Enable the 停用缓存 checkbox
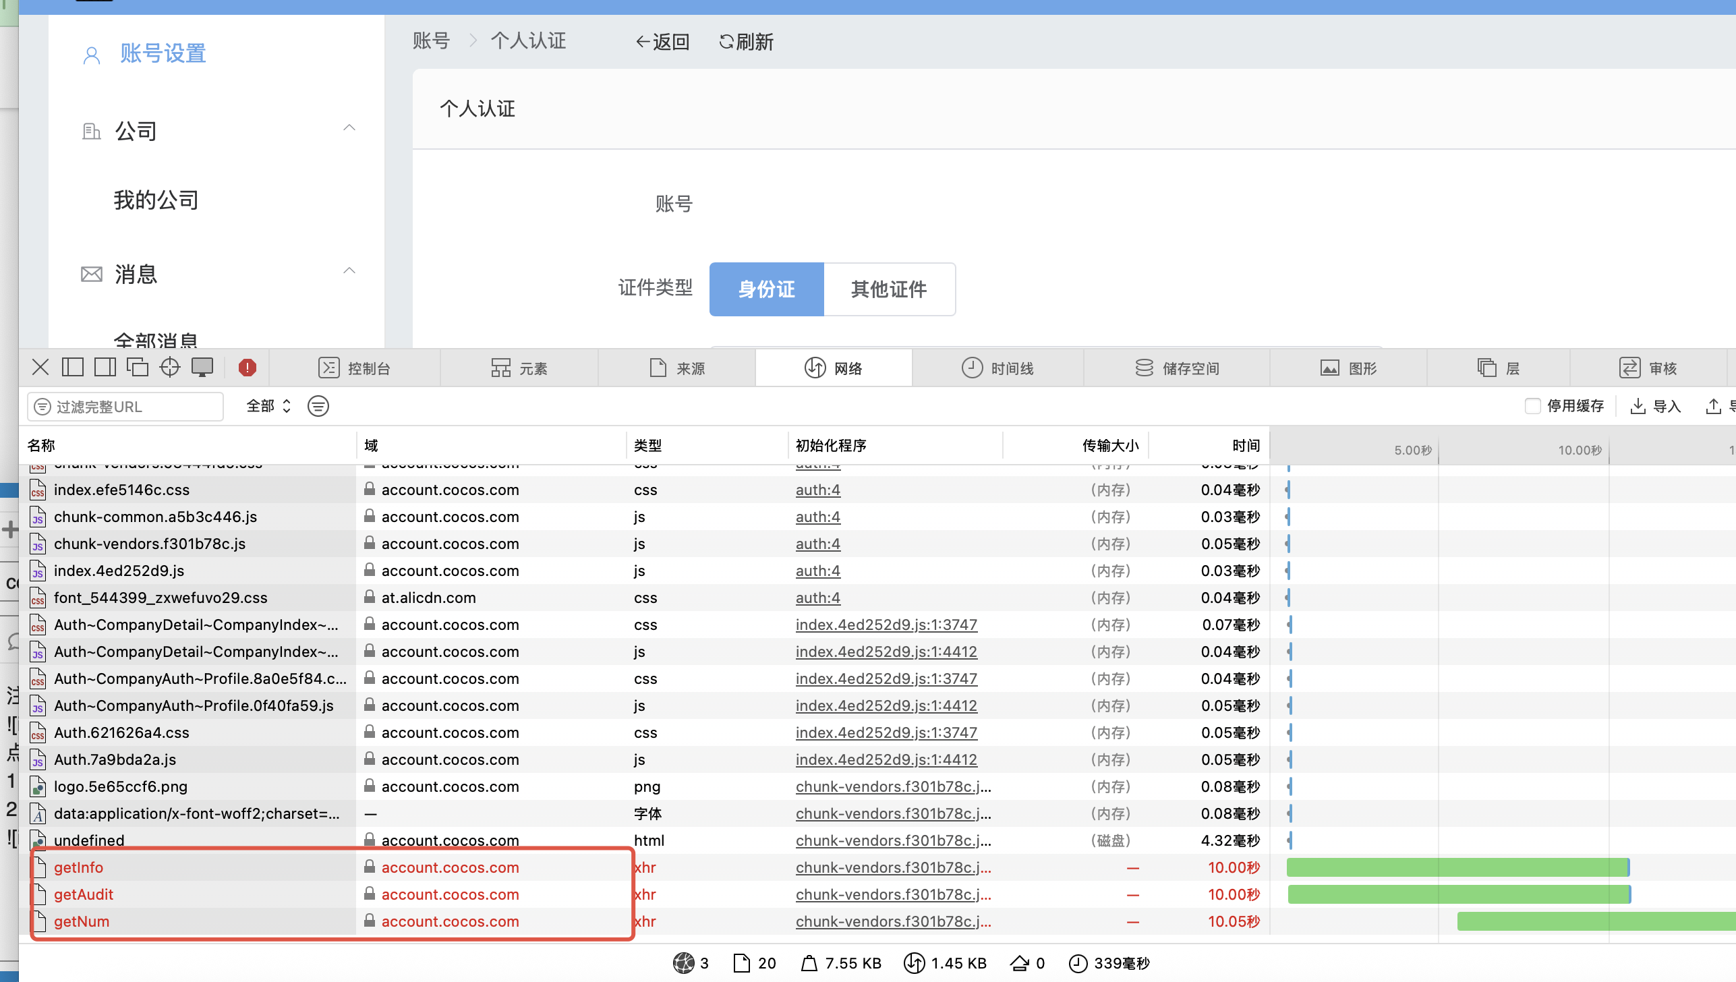This screenshot has height=982, width=1736. click(x=1532, y=406)
